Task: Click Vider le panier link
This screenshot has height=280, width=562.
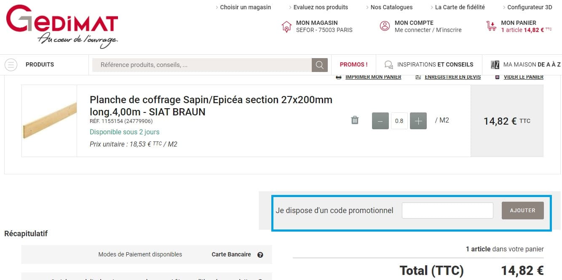Action: coord(524,77)
